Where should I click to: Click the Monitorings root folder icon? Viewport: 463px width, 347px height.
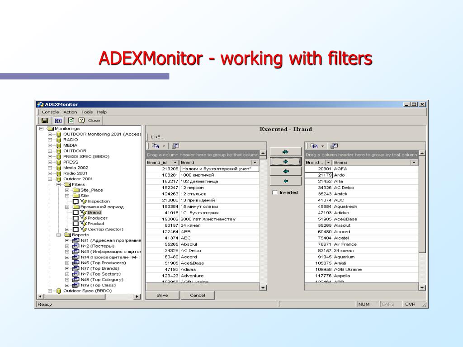point(50,129)
